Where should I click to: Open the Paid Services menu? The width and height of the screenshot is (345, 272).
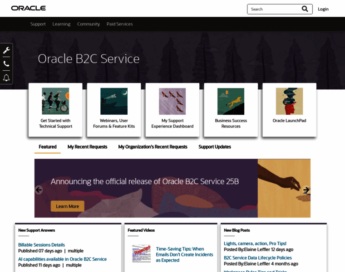120,24
